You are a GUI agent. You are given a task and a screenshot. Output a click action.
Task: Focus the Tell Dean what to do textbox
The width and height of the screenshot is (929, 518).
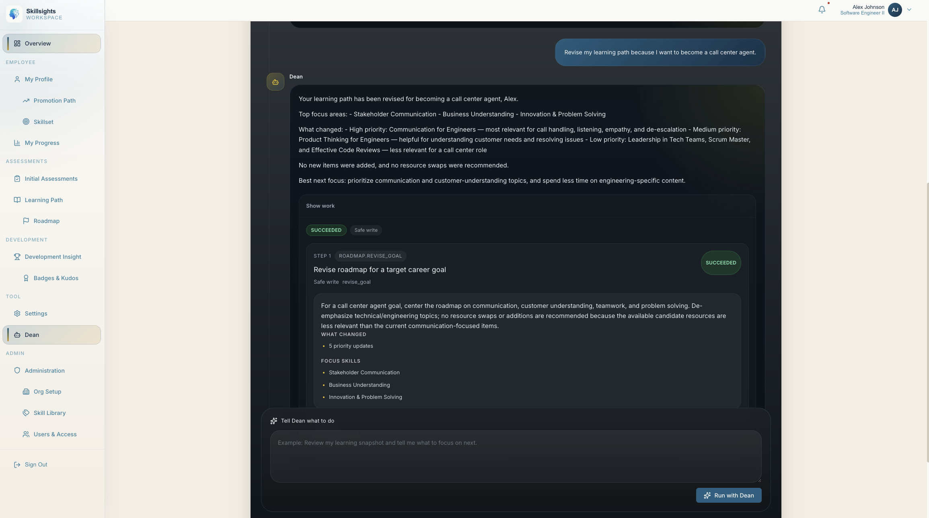click(x=516, y=456)
